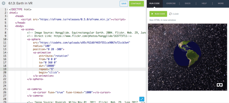
Task: Fold the a-sphere block on line 10
Action: (7, 39)
